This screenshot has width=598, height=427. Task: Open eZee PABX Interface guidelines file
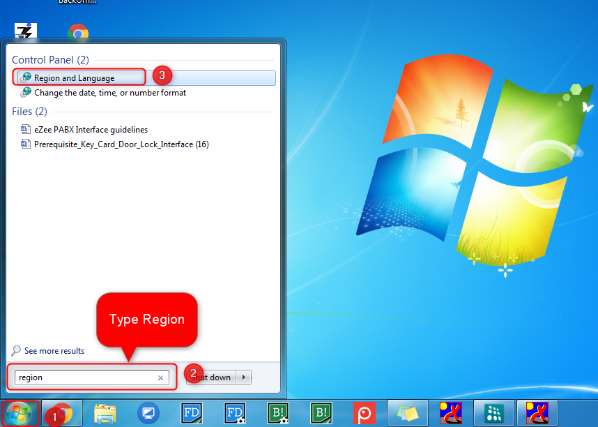point(91,130)
